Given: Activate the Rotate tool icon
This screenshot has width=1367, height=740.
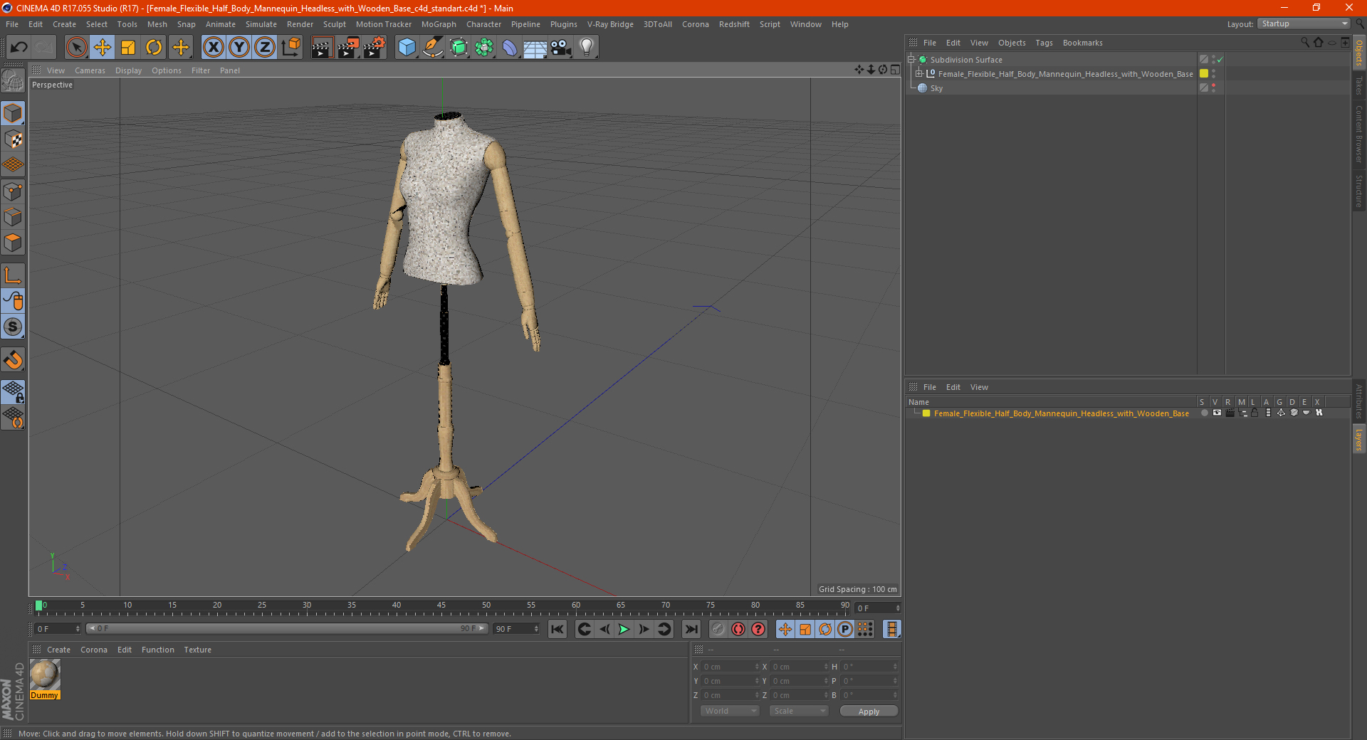Looking at the screenshot, I should (154, 48).
